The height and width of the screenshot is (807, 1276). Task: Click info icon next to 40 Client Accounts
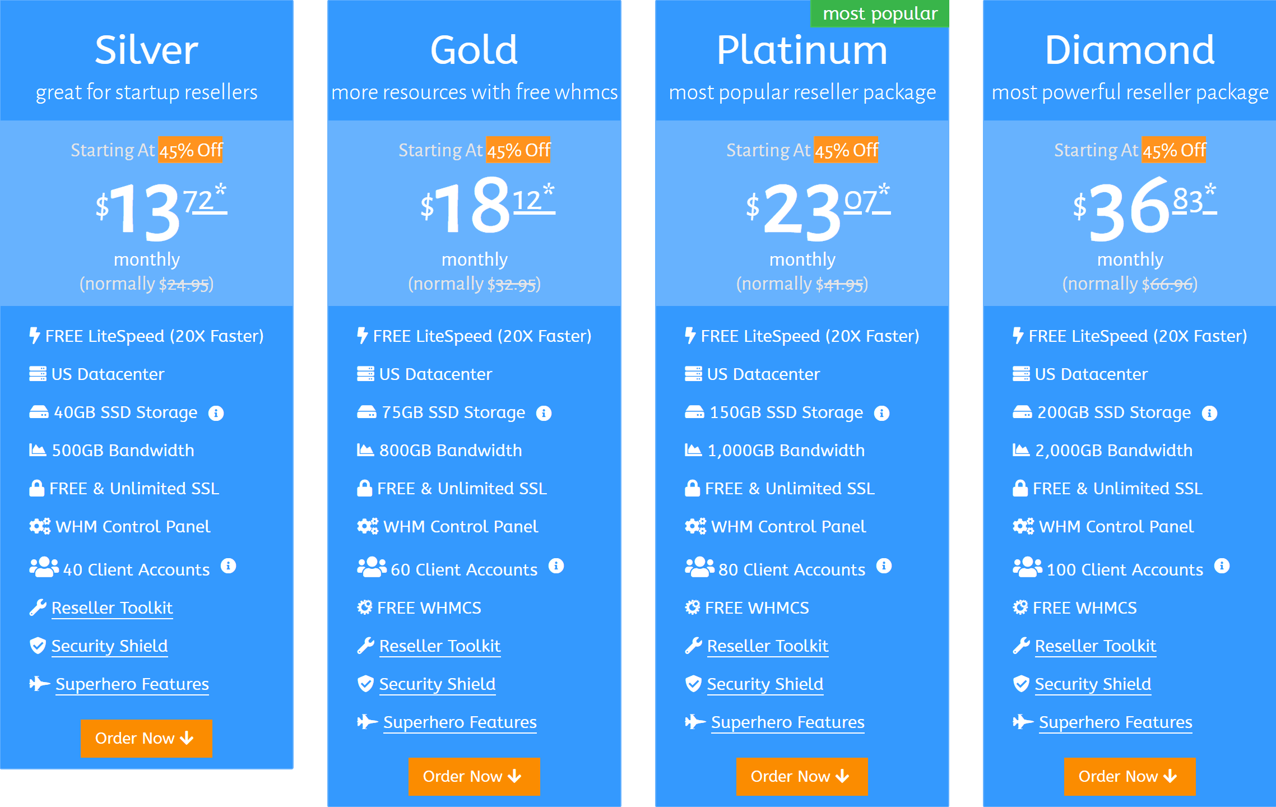[x=228, y=566]
